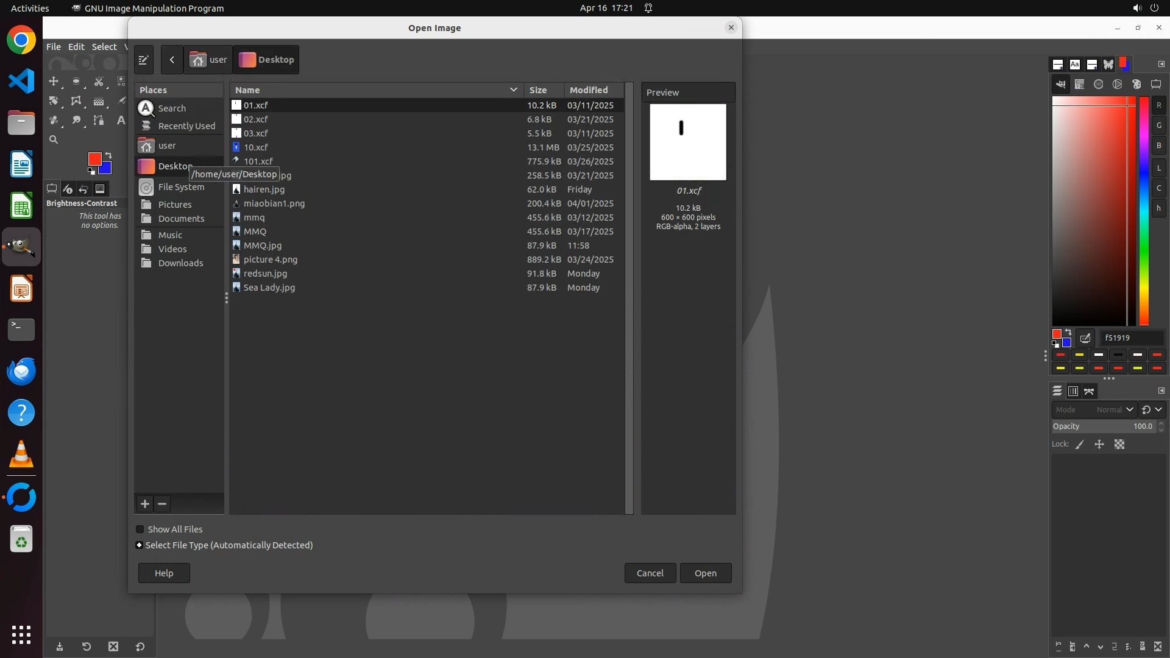The width and height of the screenshot is (1170, 658).
Task: Click the color picker eyedropper next to the hex field
Action: [1085, 338]
